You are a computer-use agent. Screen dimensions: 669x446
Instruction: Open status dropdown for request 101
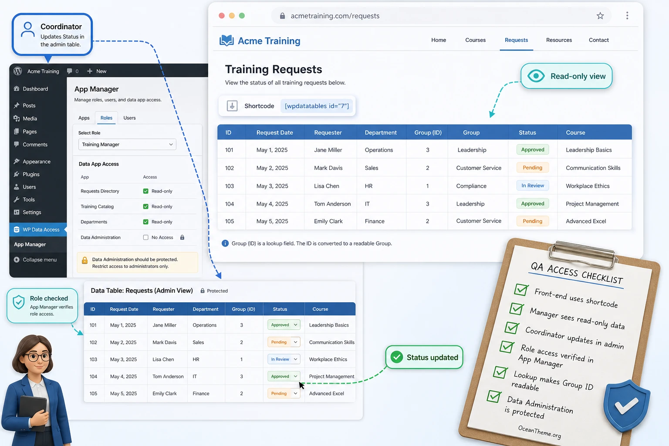coord(284,325)
